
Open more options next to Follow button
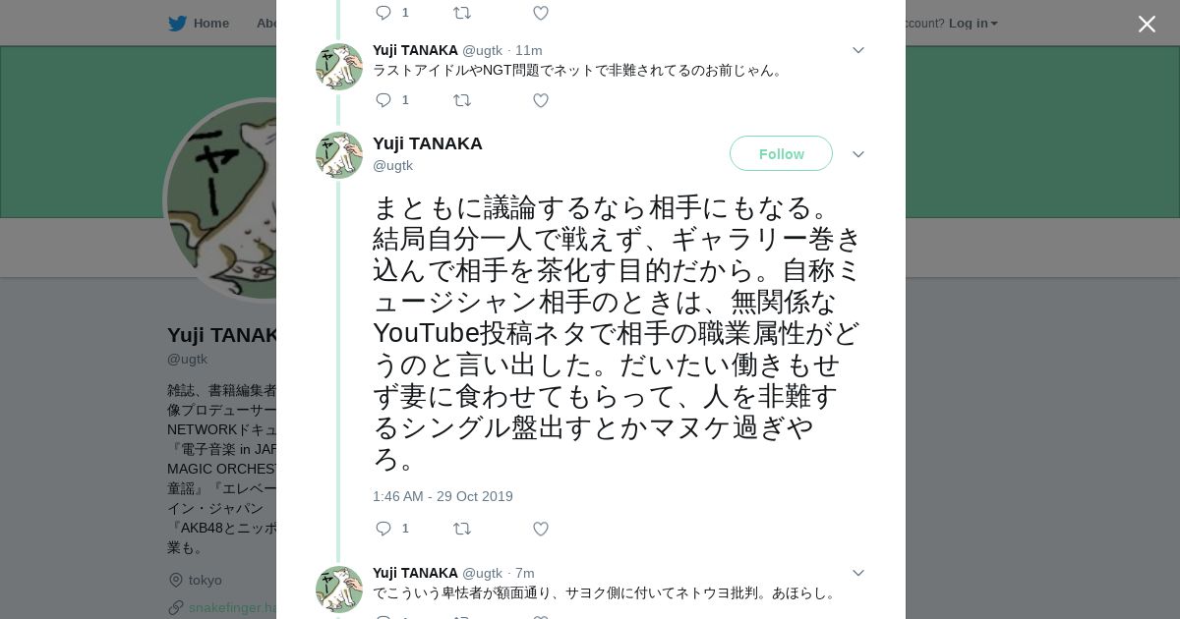point(857,154)
